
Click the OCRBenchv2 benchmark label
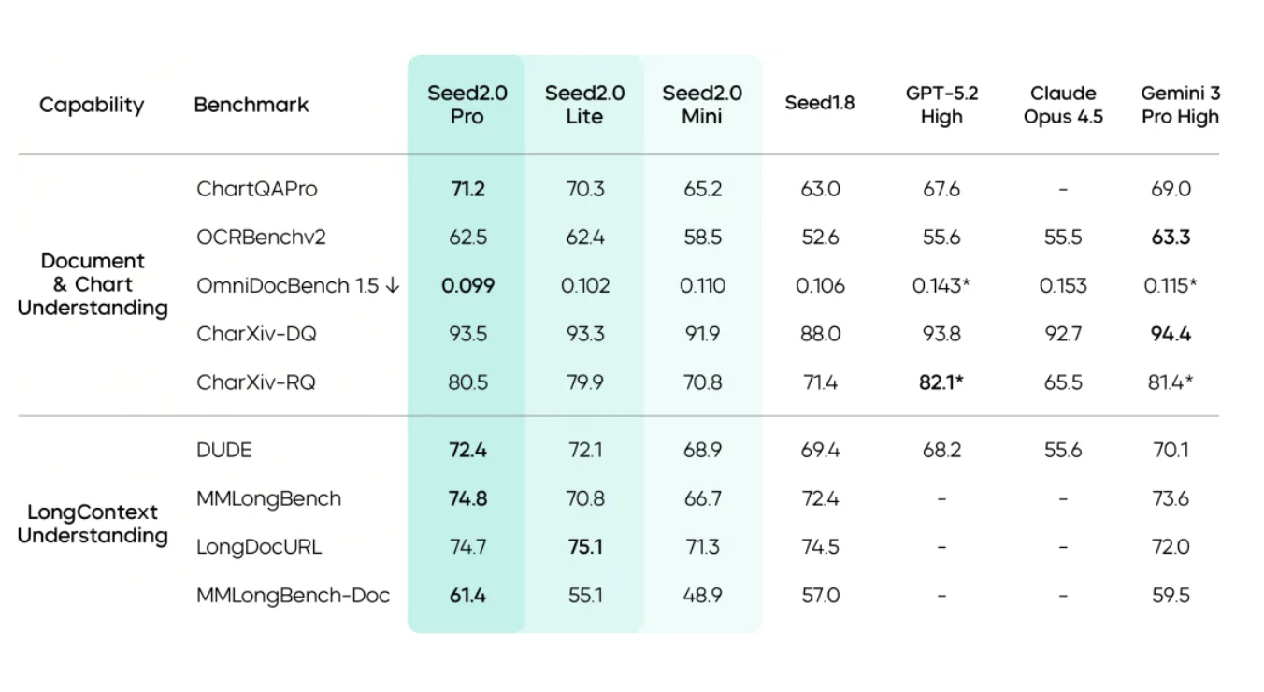point(261,238)
